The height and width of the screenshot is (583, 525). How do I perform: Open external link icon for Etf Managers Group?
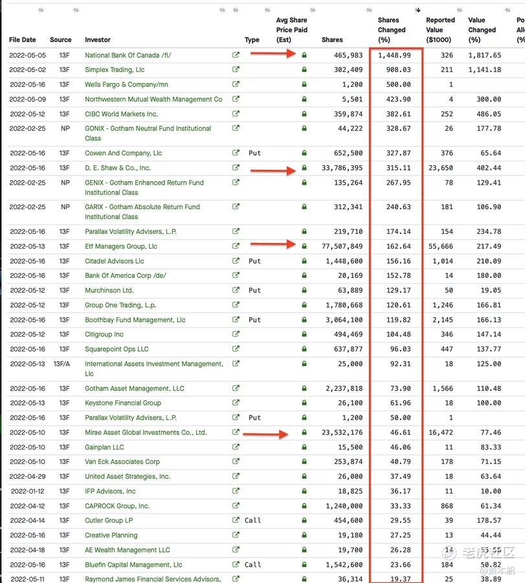pyautogui.click(x=236, y=246)
